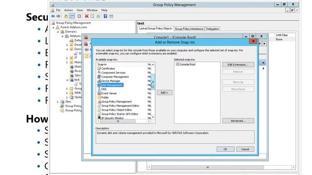Open the Window menu

92,10
